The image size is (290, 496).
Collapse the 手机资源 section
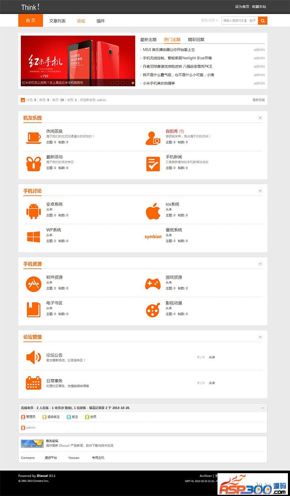coord(260,264)
